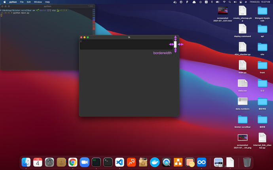This screenshot has width=273, height=170.
Task: Open the date and time in menu bar
Action: 260,2
